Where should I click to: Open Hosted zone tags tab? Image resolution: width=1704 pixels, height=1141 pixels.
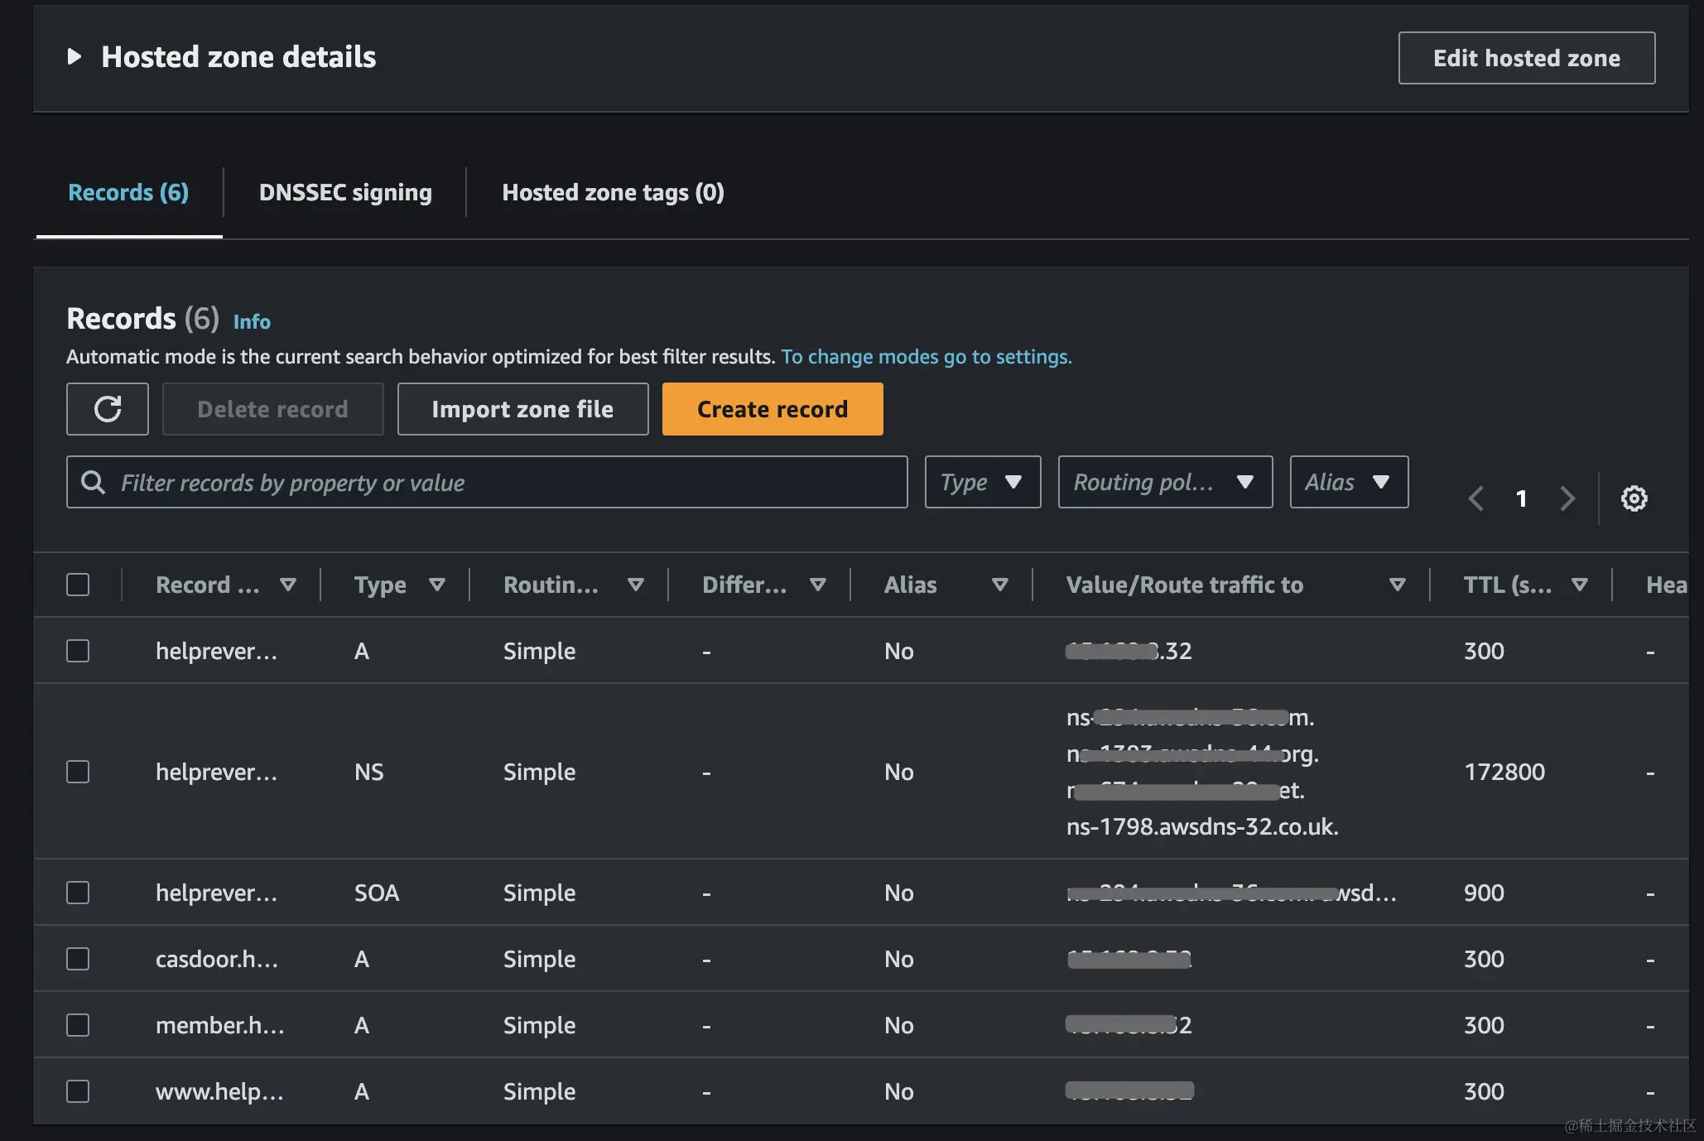click(x=613, y=192)
